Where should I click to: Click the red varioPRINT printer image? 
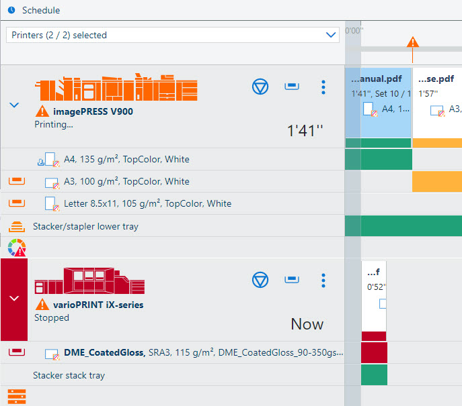tap(89, 281)
